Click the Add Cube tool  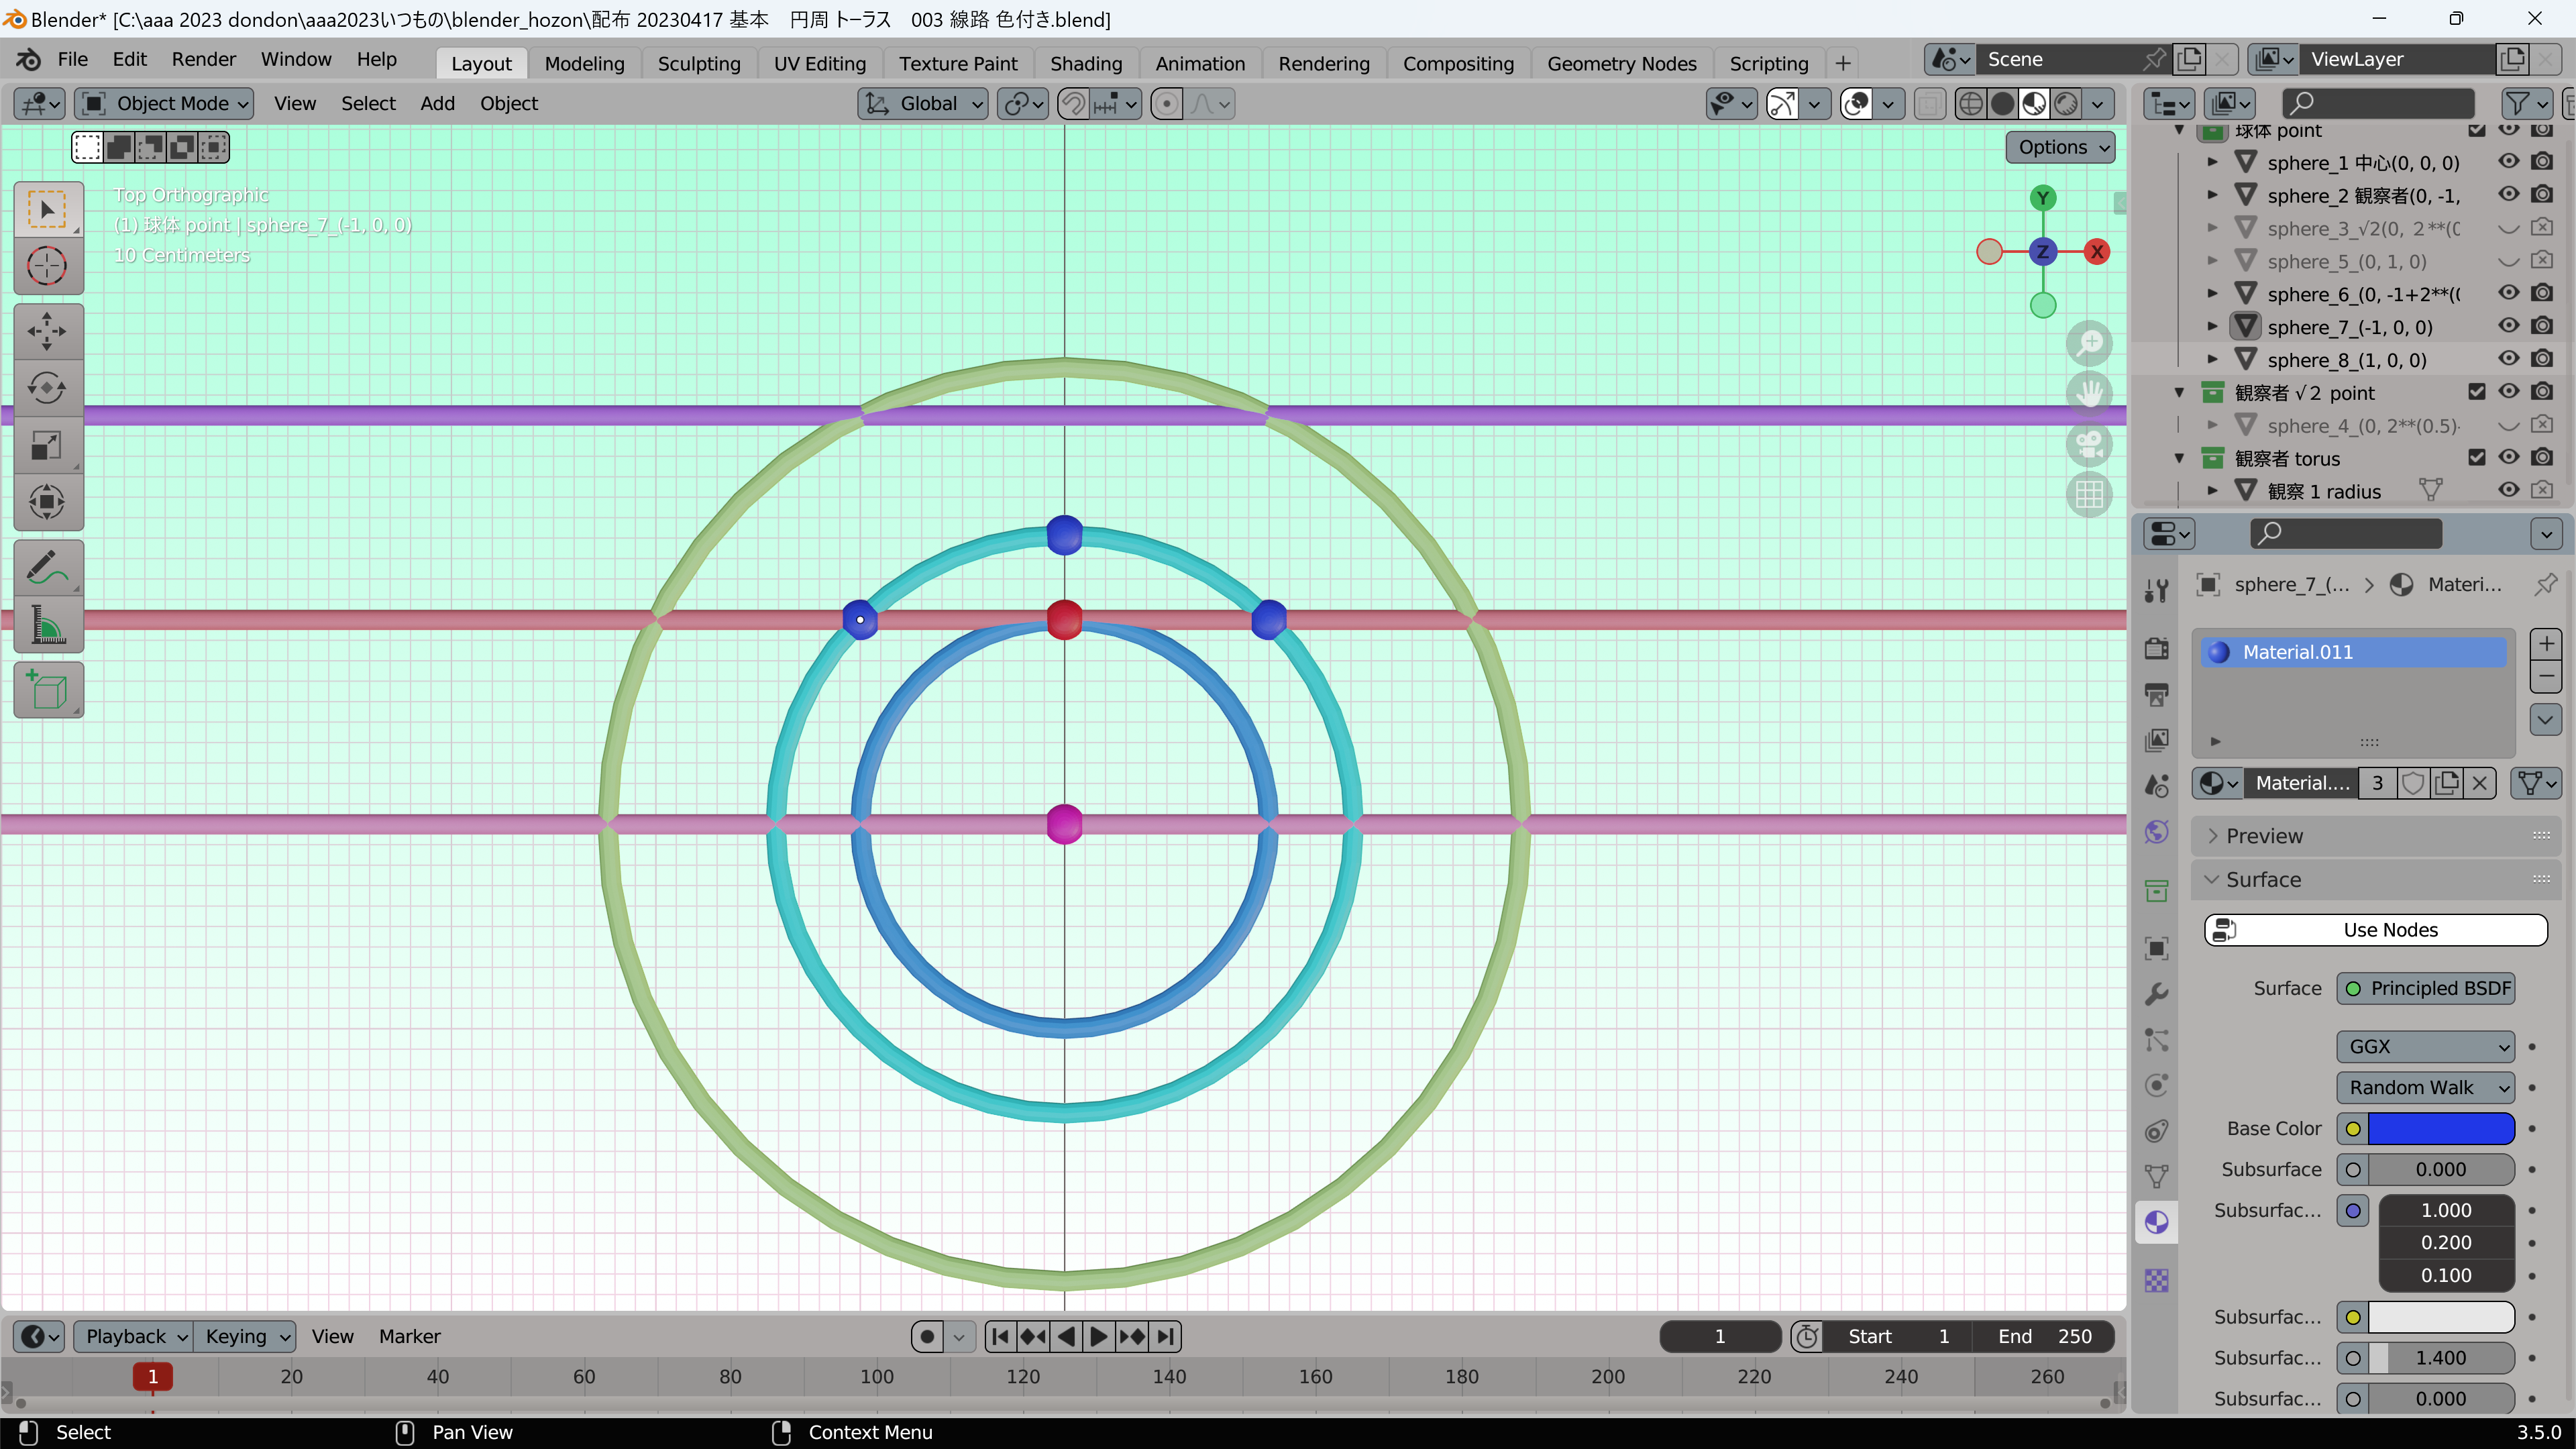[47, 690]
